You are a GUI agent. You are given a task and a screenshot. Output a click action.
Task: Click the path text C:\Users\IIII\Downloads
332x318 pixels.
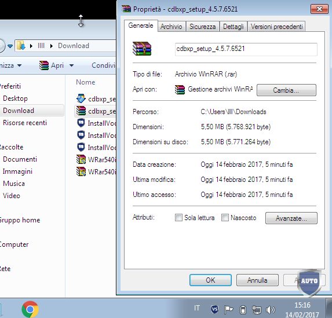[x=234, y=112]
